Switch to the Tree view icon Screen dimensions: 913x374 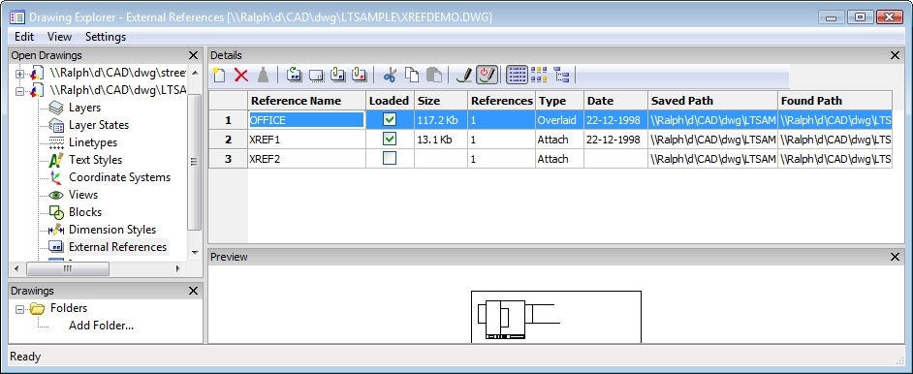pyautogui.click(x=561, y=75)
